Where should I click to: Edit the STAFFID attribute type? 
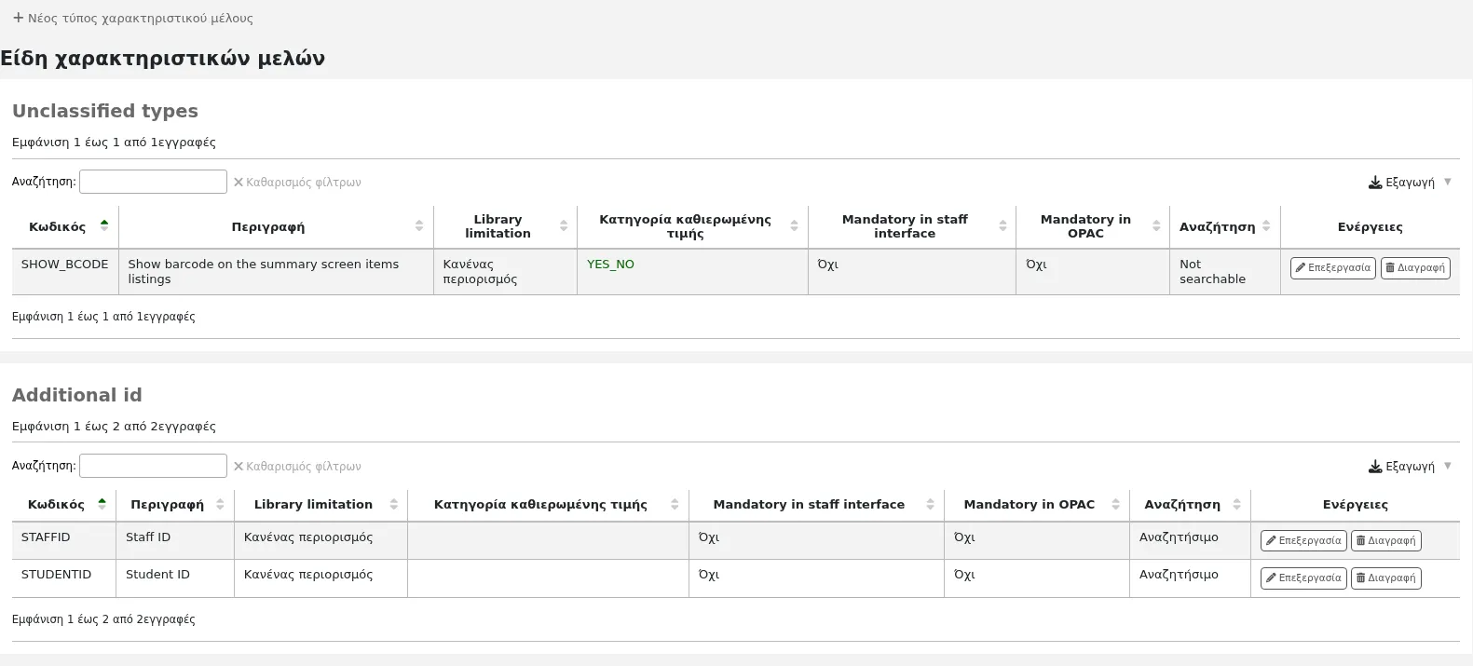[x=1303, y=540]
